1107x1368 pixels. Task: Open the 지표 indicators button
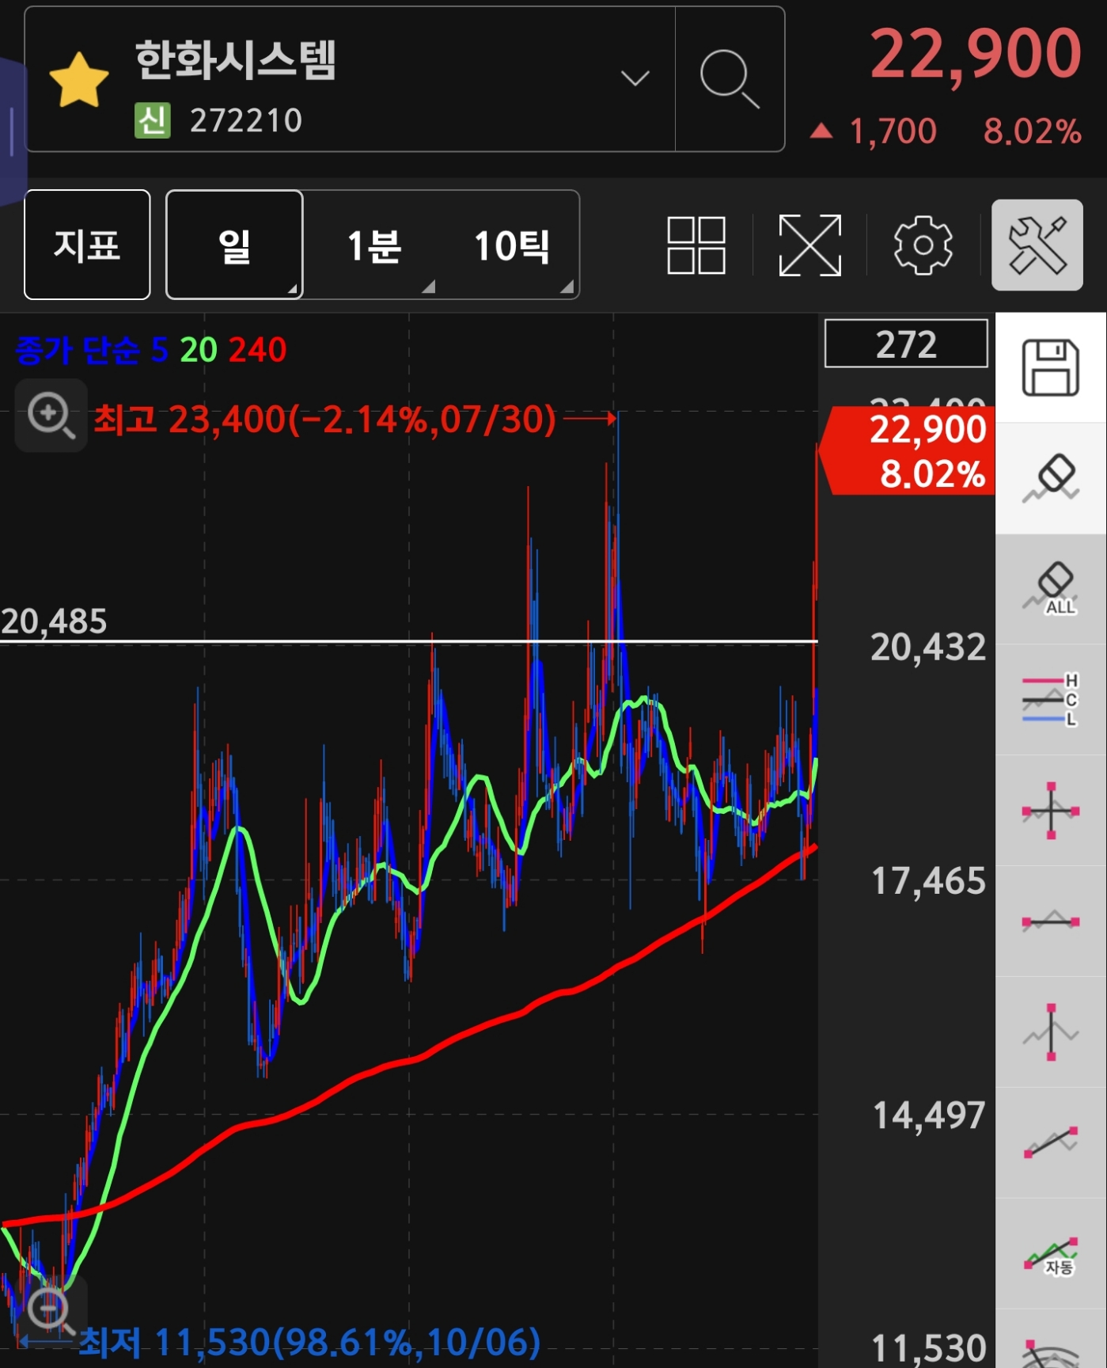87,245
